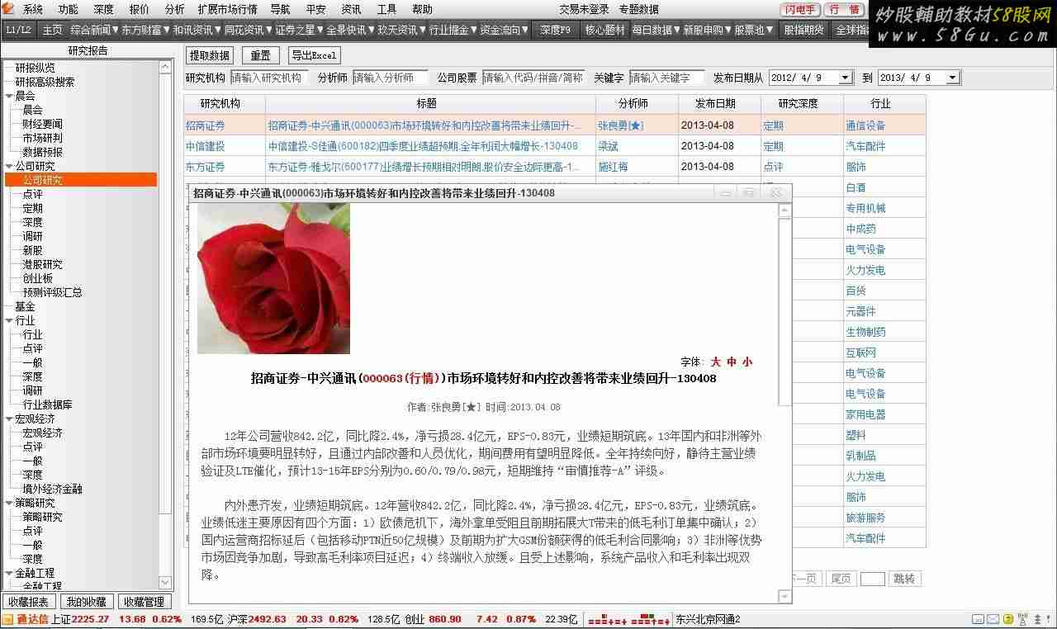Set report font size to 大
This screenshot has height=629, width=1057.
[x=716, y=362]
